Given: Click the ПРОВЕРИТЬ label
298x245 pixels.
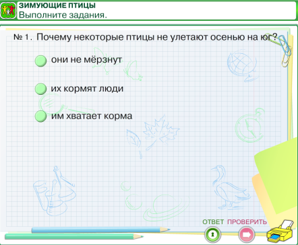Looking at the screenshot, I should click(247, 222).
